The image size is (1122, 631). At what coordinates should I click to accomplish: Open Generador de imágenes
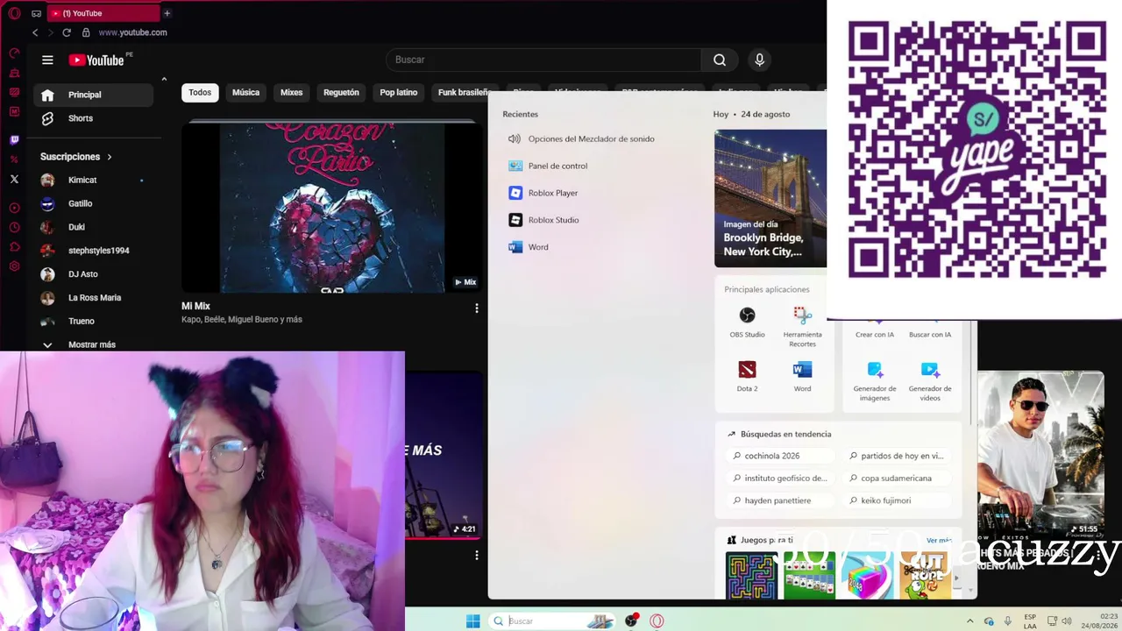point(875,381)
